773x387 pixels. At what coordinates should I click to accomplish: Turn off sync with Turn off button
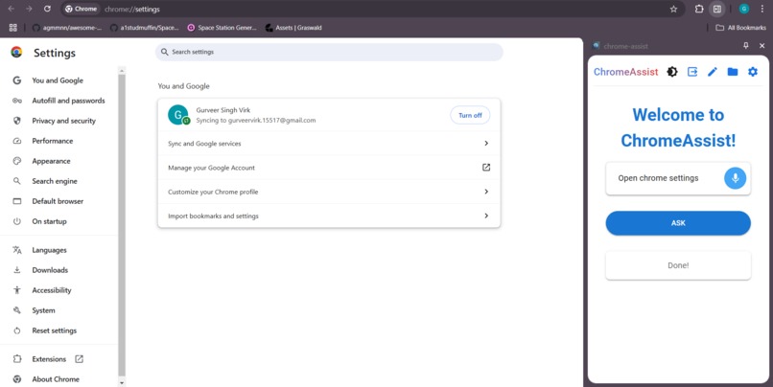coord(470,115)
